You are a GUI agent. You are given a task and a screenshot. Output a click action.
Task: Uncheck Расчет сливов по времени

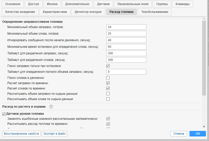pyautogui.click(x=108, y=88)
